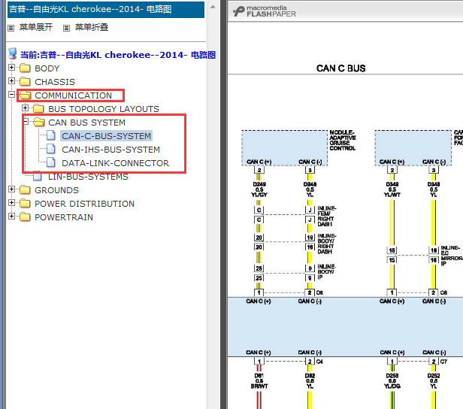Click the D61 0.5 BR/WT wire label
Screen dimensions: 463x409
point(259,381)
